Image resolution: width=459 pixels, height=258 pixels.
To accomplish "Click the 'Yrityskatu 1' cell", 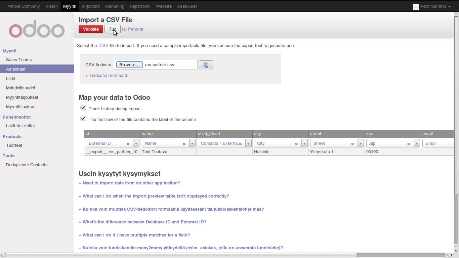I will 337,152.
